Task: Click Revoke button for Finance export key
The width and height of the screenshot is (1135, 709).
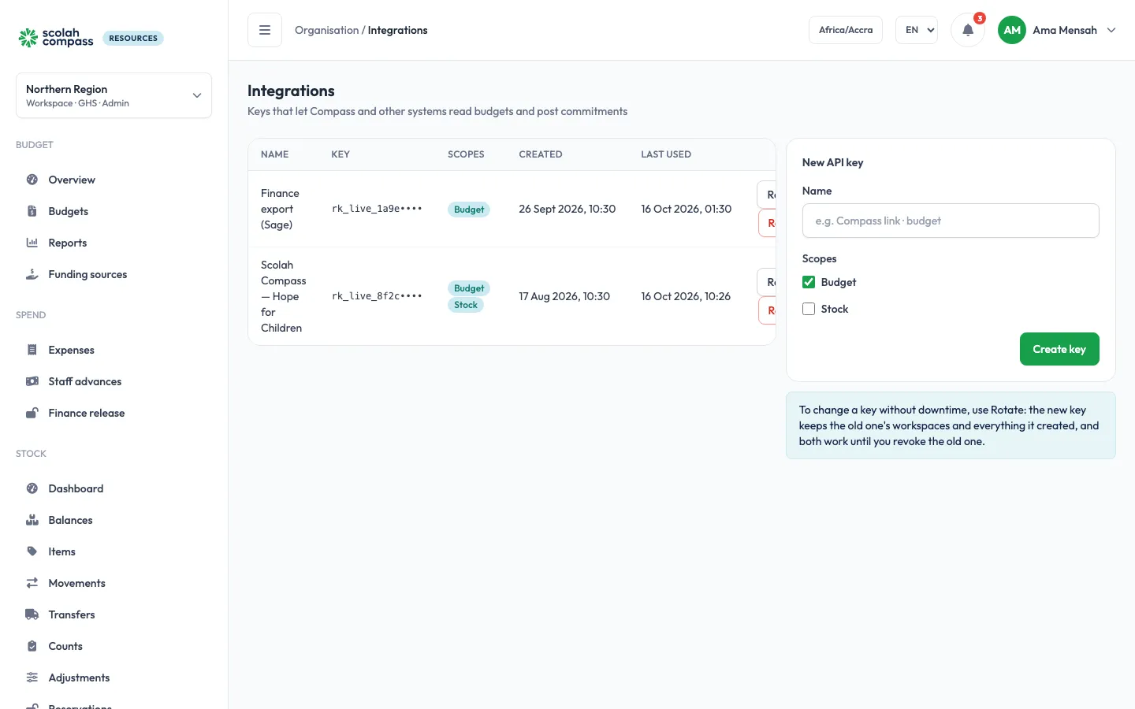Action: click(x=767, y=223)
